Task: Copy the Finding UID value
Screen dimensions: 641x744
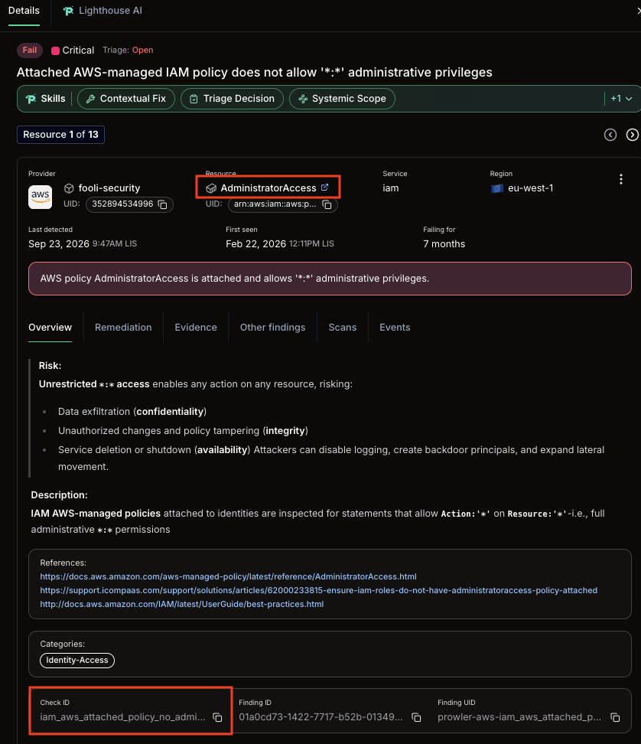Action: coord(616,717)
